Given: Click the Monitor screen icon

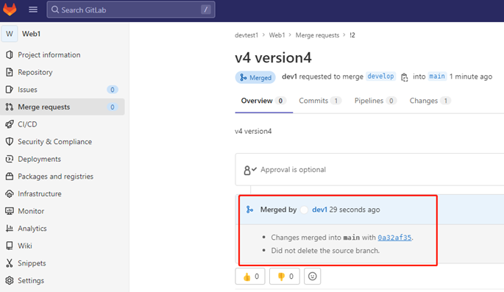Looking at the screenshot, I should pos(10,211).
